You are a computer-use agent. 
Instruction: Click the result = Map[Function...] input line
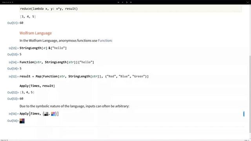click(x=84, y=76)
